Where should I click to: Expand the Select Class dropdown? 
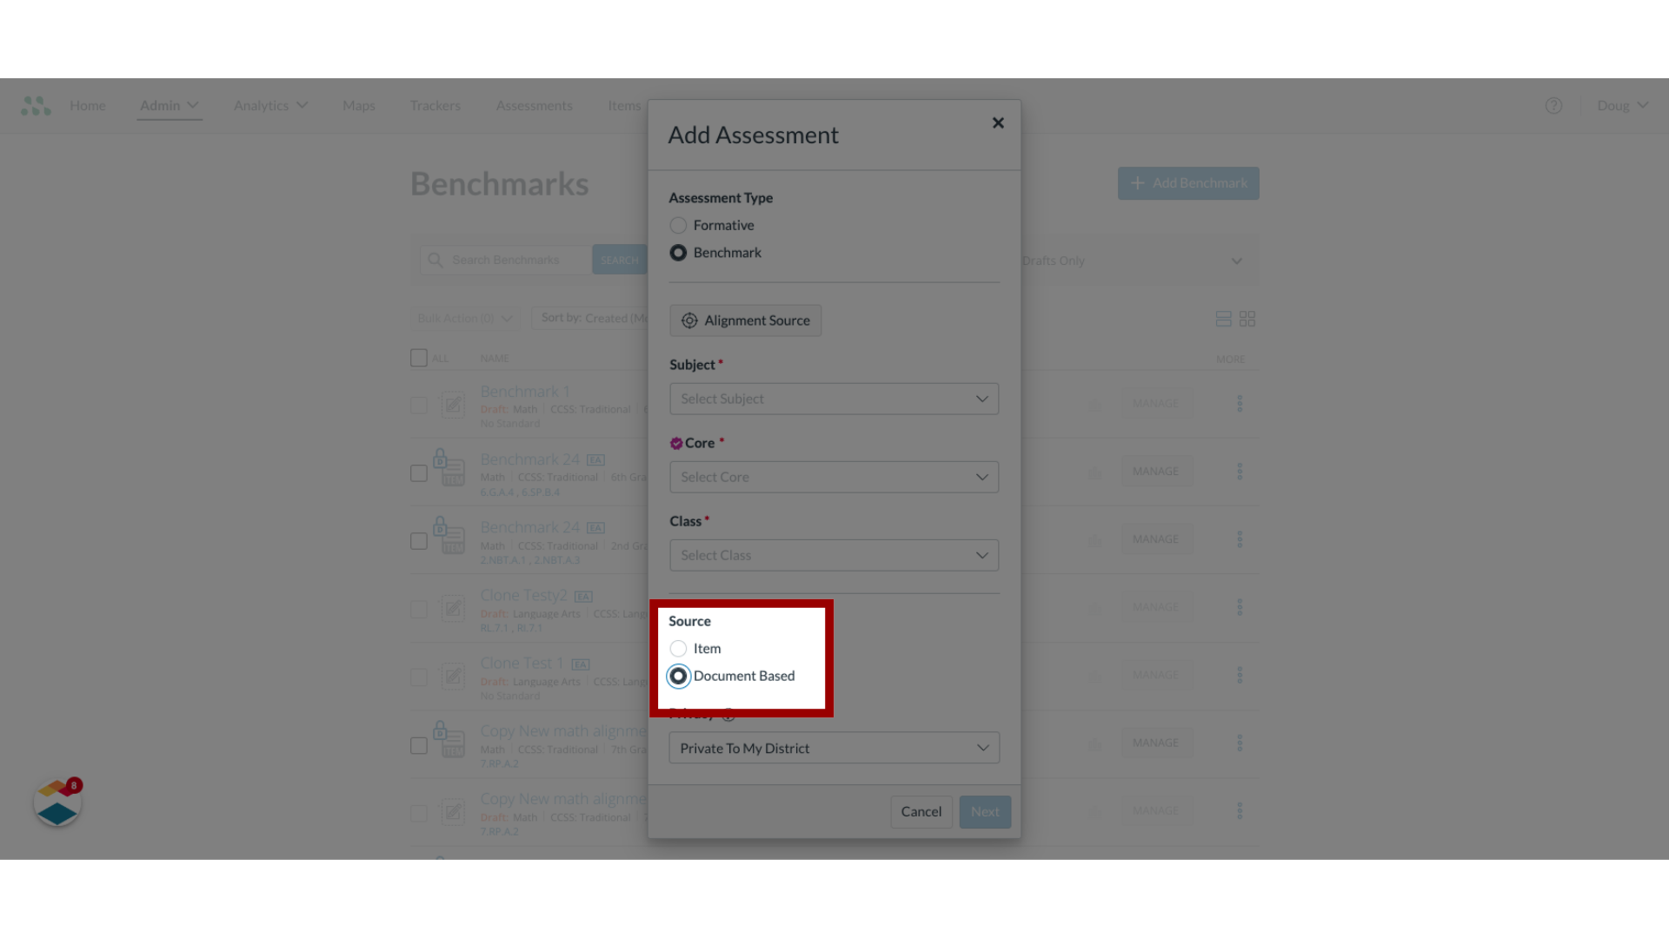coord(834,554)
